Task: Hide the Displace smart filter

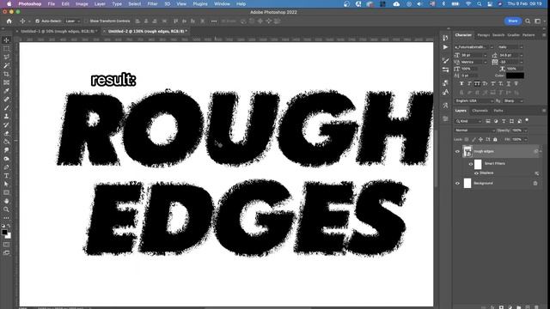Action: pyautogui.click(x=476, y=173)
